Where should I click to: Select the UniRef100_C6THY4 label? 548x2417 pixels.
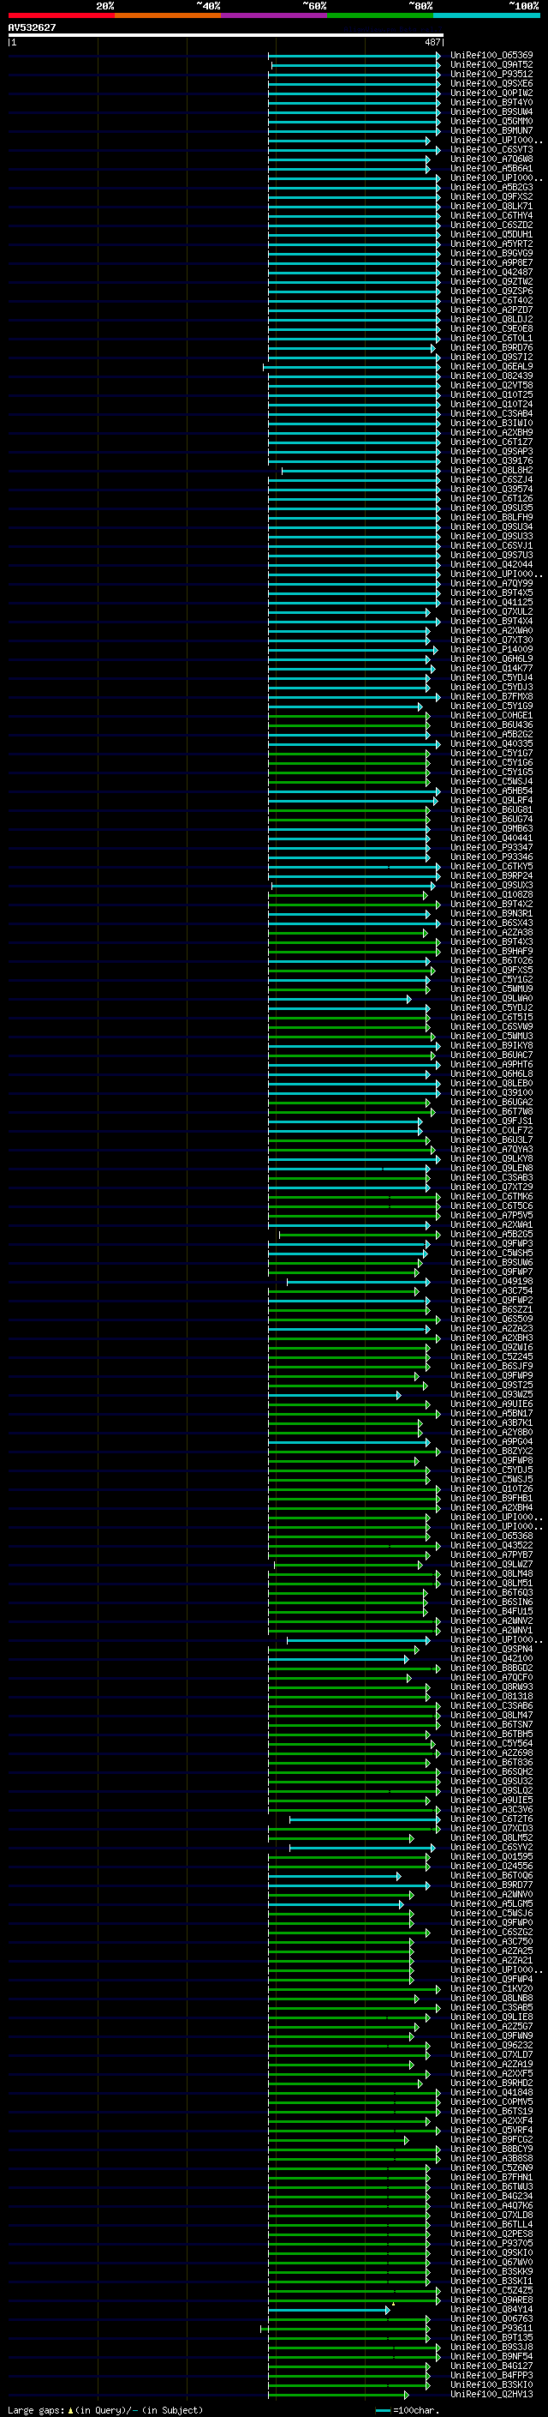coord(491,216)
